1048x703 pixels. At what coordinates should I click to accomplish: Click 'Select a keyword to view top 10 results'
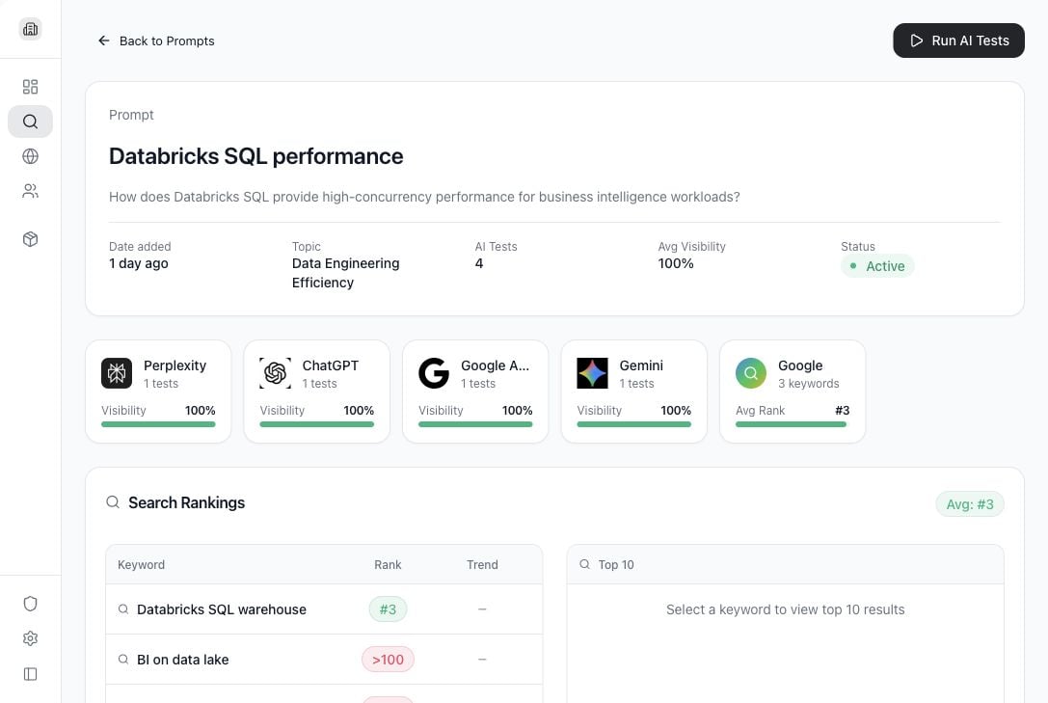pyautogui.click(x=786, y=609)
